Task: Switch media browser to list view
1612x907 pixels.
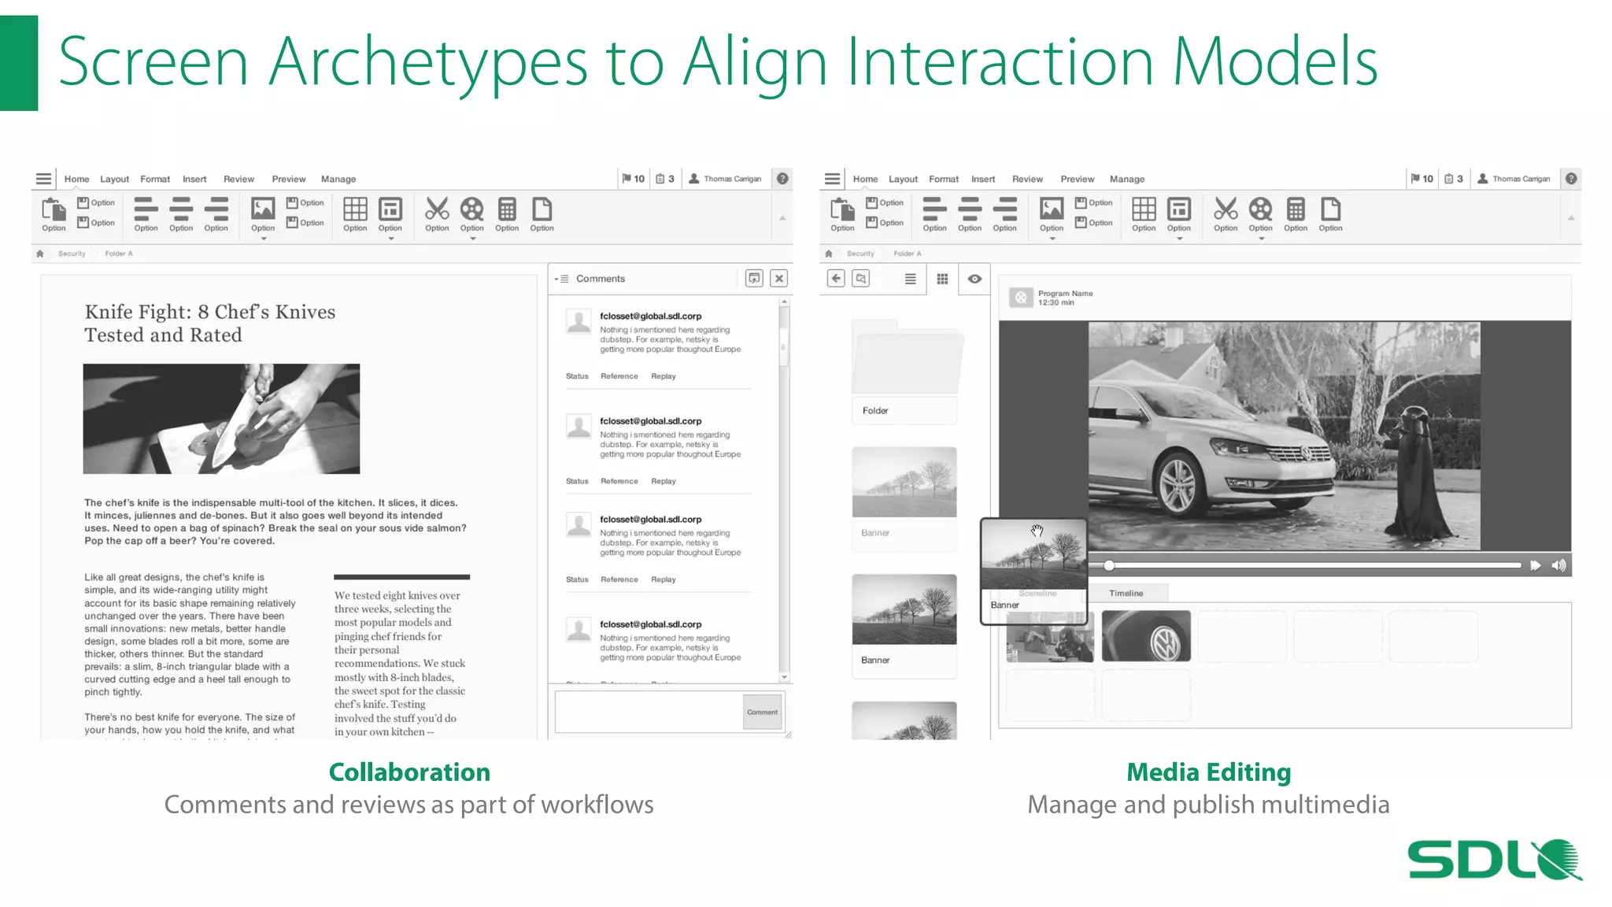Action: coord(911,279)
